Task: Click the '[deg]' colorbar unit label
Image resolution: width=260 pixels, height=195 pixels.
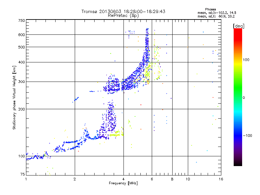Action: point(239,26)
